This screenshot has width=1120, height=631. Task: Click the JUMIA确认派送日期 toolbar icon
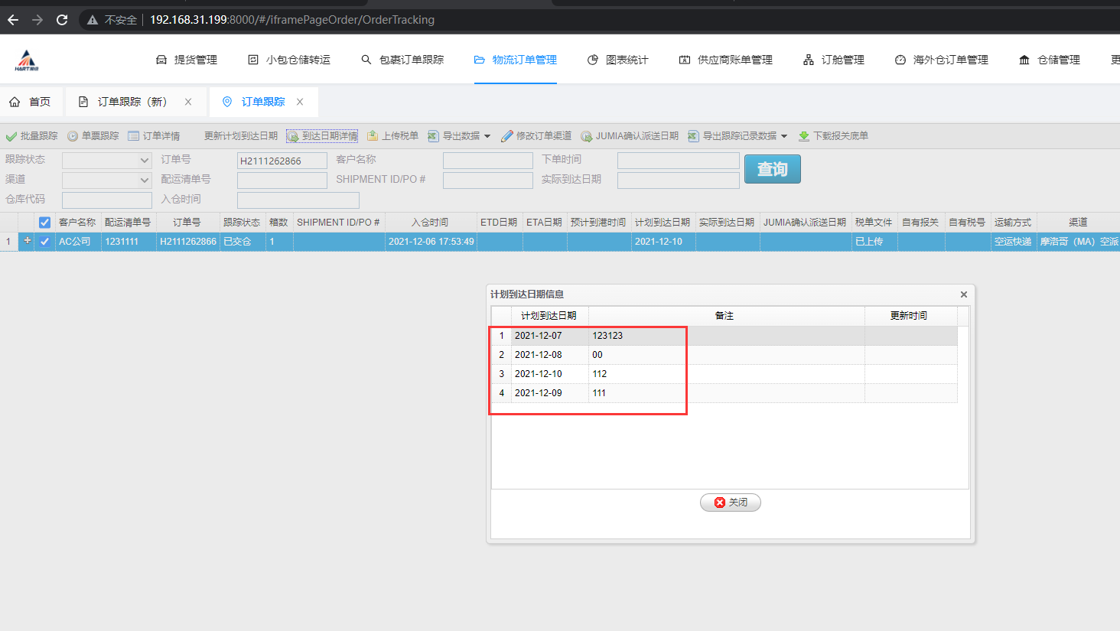coord(586,136)
